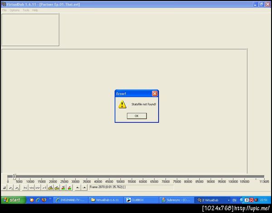Go to the previous keyframe
272x213 pixels.
click(x=50, y=188)
